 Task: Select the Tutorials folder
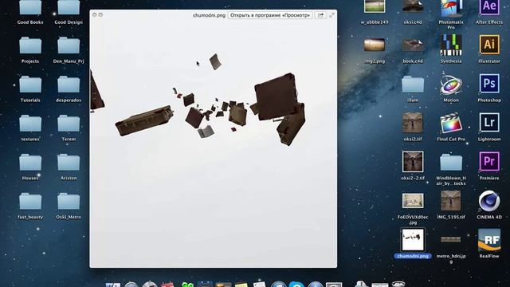tap(30, 85)
